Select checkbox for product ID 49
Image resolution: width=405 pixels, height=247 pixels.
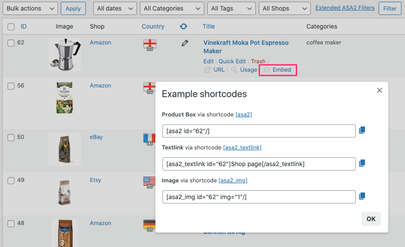(11, 181)
